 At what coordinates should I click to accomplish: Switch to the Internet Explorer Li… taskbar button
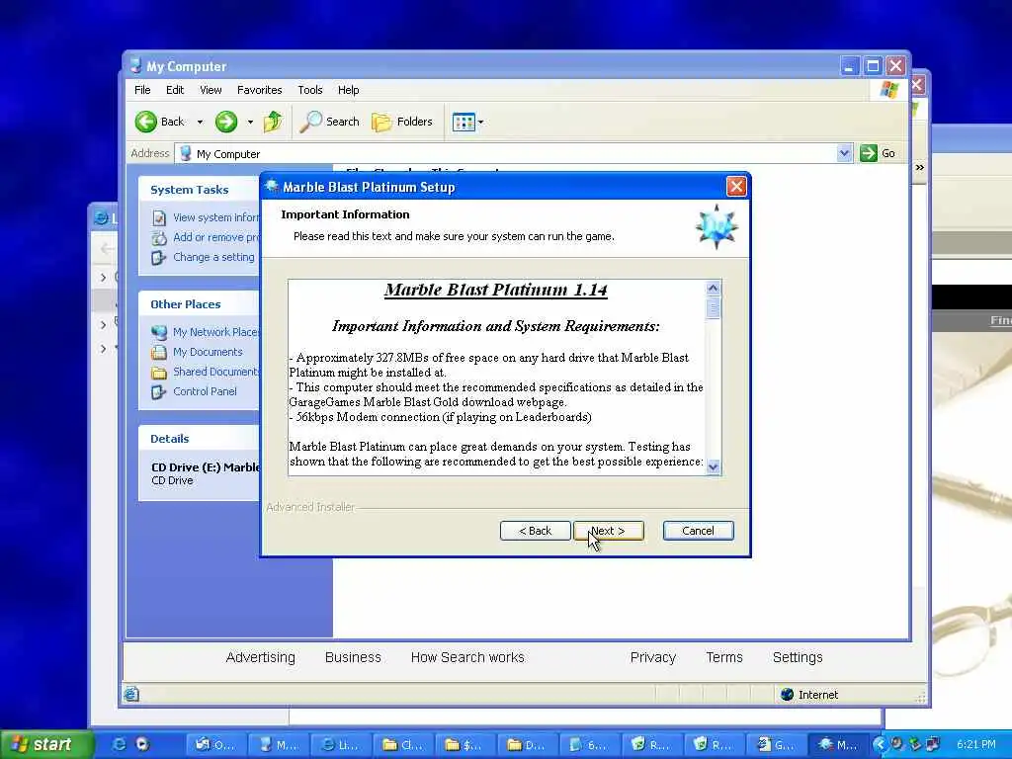click(341, 744)
